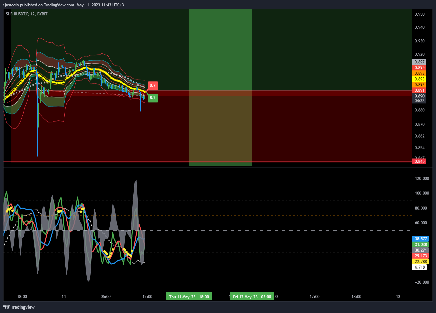436x313 pixels.
Task: Click the 80.000 indicator axis value
Action: pos(422,208)
